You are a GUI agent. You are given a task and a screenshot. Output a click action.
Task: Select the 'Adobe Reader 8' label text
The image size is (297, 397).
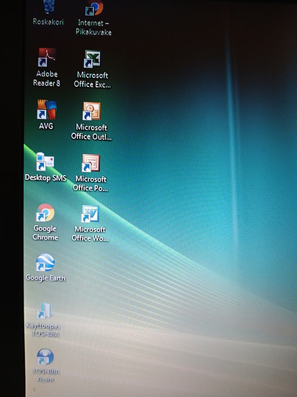pos(46,79)
